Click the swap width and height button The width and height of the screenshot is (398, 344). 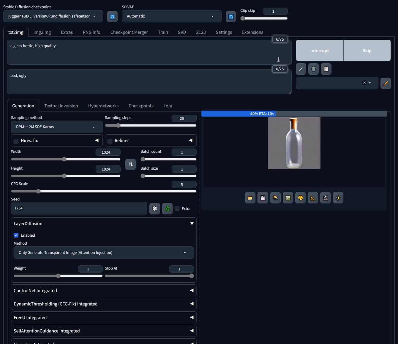coord(130,164)
